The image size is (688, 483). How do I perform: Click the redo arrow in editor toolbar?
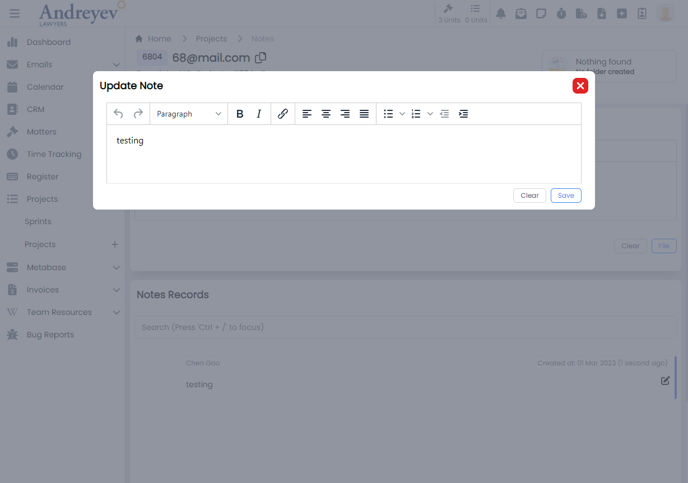[x=138, y=114]
